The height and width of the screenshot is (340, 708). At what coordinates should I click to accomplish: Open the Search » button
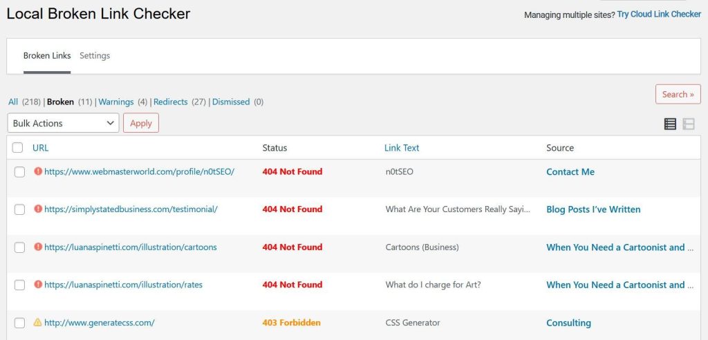678,94
